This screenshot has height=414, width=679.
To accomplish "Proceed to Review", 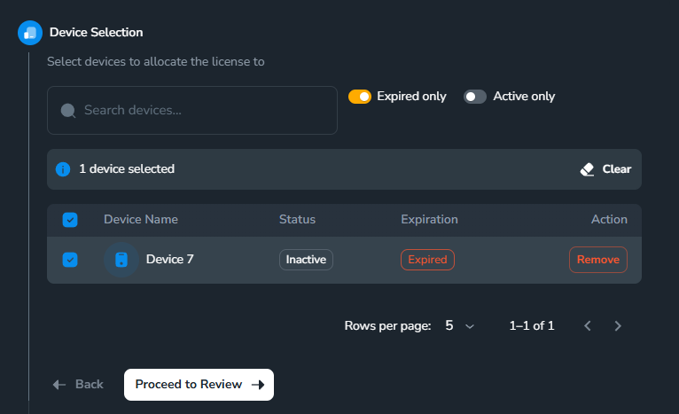I will pos(199,385).
